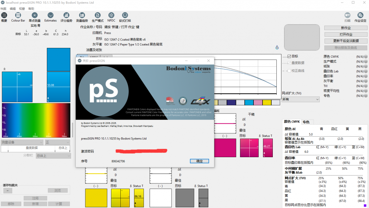This screenshot has width=369, height=208.
Task: Click the 生产模式 status indicator dot
Action: coord(366,62)
